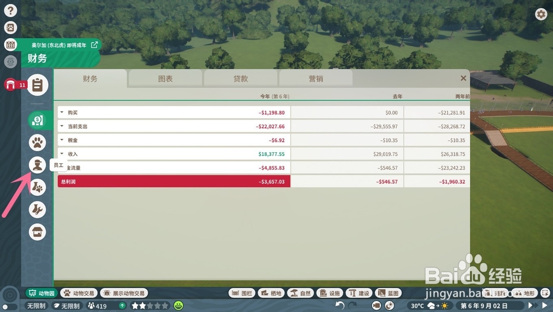Switch to the 营销 tab

(316, 79)
